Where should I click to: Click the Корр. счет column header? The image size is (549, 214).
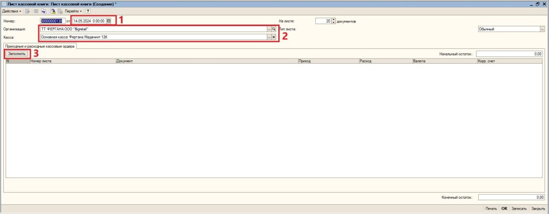click(510, 61)
